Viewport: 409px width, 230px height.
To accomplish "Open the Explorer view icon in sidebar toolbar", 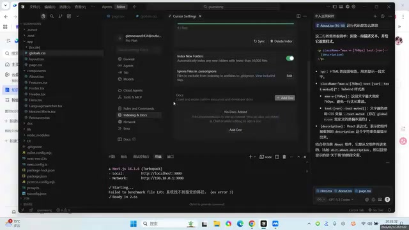I will pyautogui.click(x=43, y=16).
